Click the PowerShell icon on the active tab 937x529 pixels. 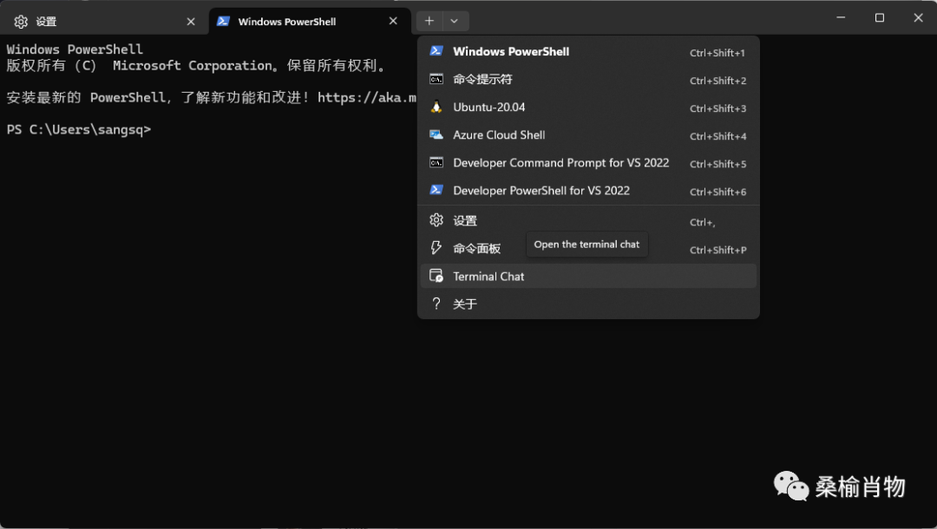click(x=223, y=21)
